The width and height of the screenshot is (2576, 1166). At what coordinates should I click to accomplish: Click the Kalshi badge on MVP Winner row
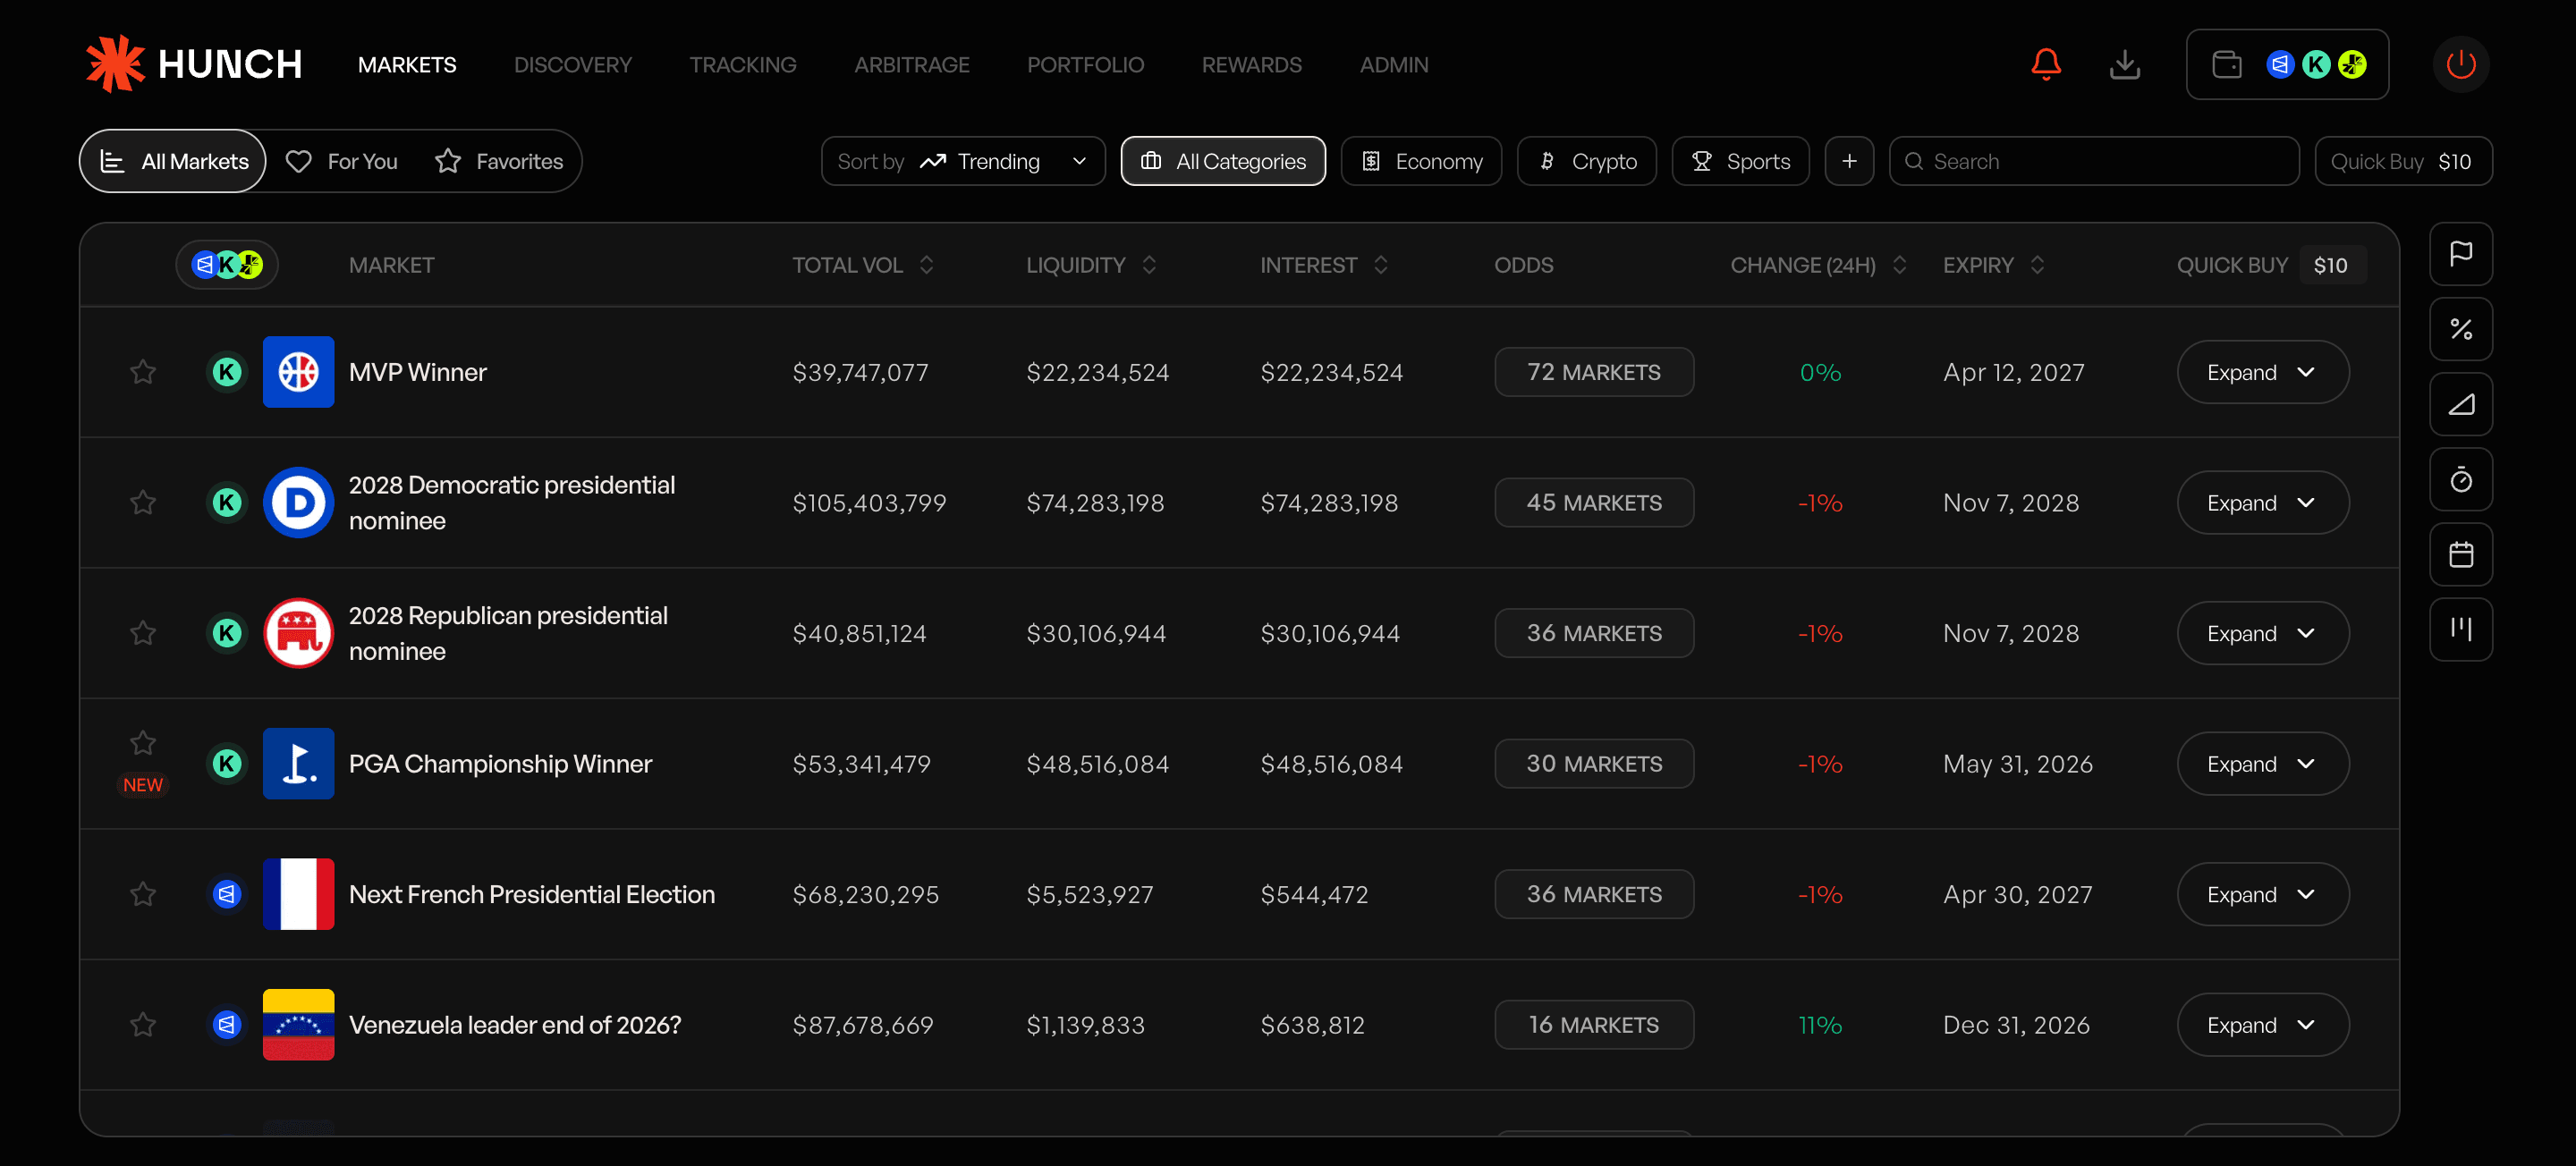[227, 372]
